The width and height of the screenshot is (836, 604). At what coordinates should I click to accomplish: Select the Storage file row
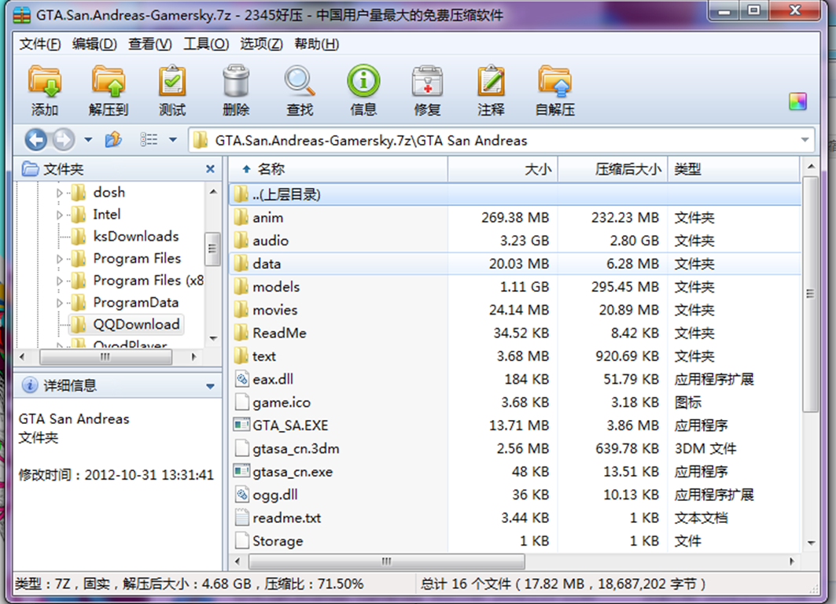516,541
